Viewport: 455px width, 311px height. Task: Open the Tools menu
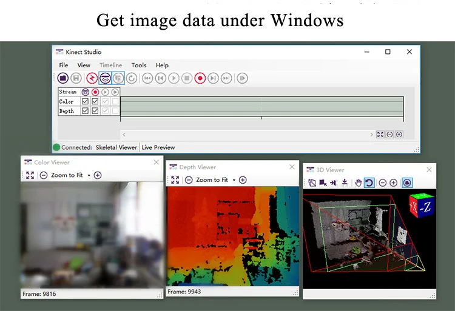click(139, 65)
